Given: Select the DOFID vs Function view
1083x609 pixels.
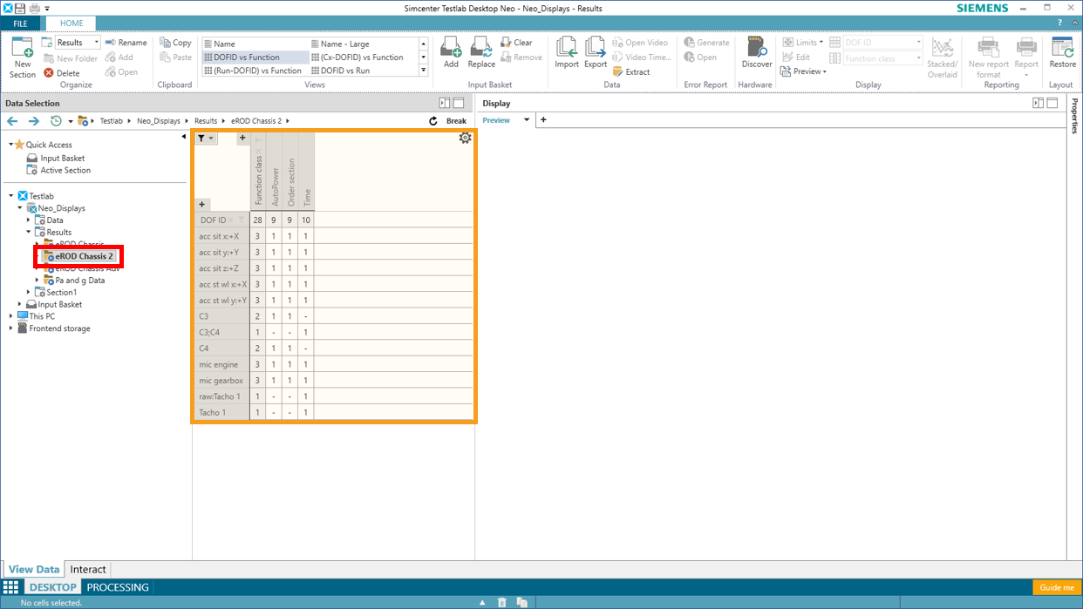Looking at the screenshot, I should click(x=247, y=58).
